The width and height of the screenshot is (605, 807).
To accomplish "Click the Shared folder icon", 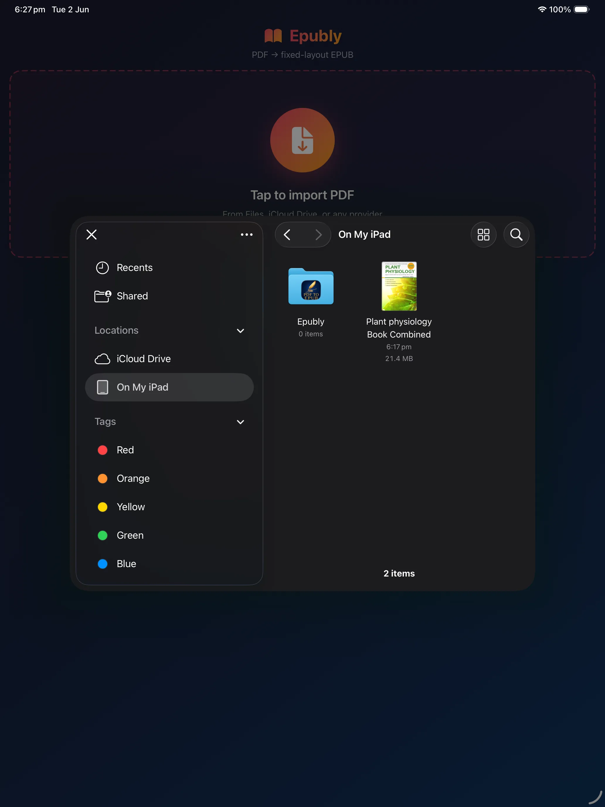I will [103, 296].
